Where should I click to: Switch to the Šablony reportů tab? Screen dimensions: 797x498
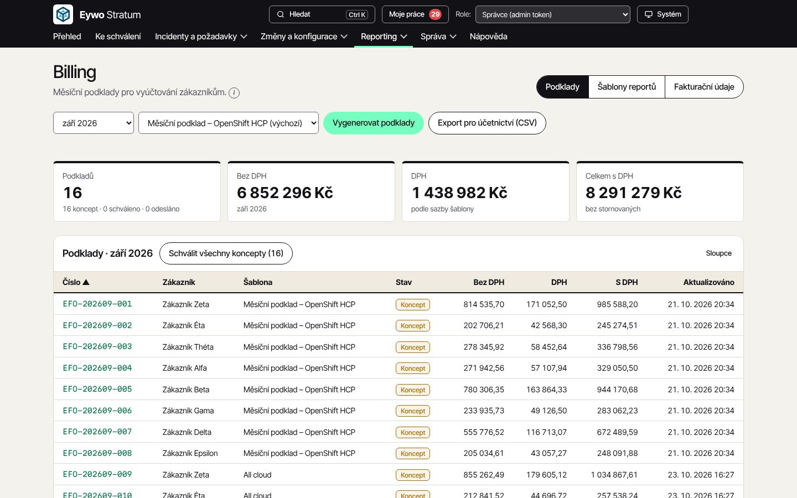627,87
